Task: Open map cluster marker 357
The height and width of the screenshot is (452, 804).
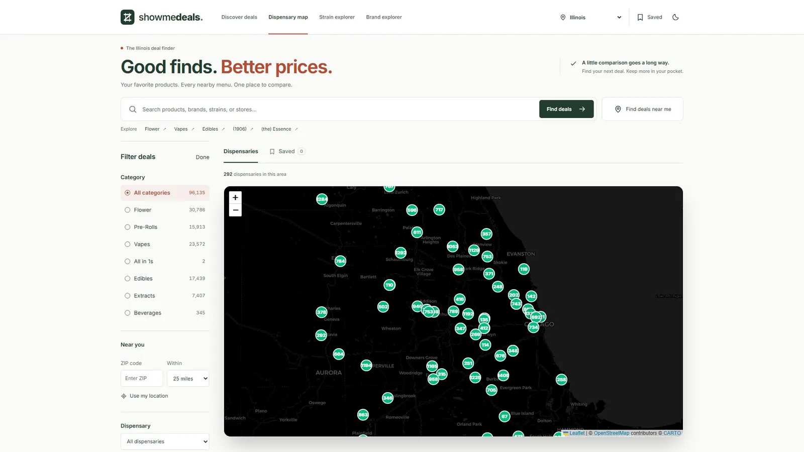Action: [486, 234]
